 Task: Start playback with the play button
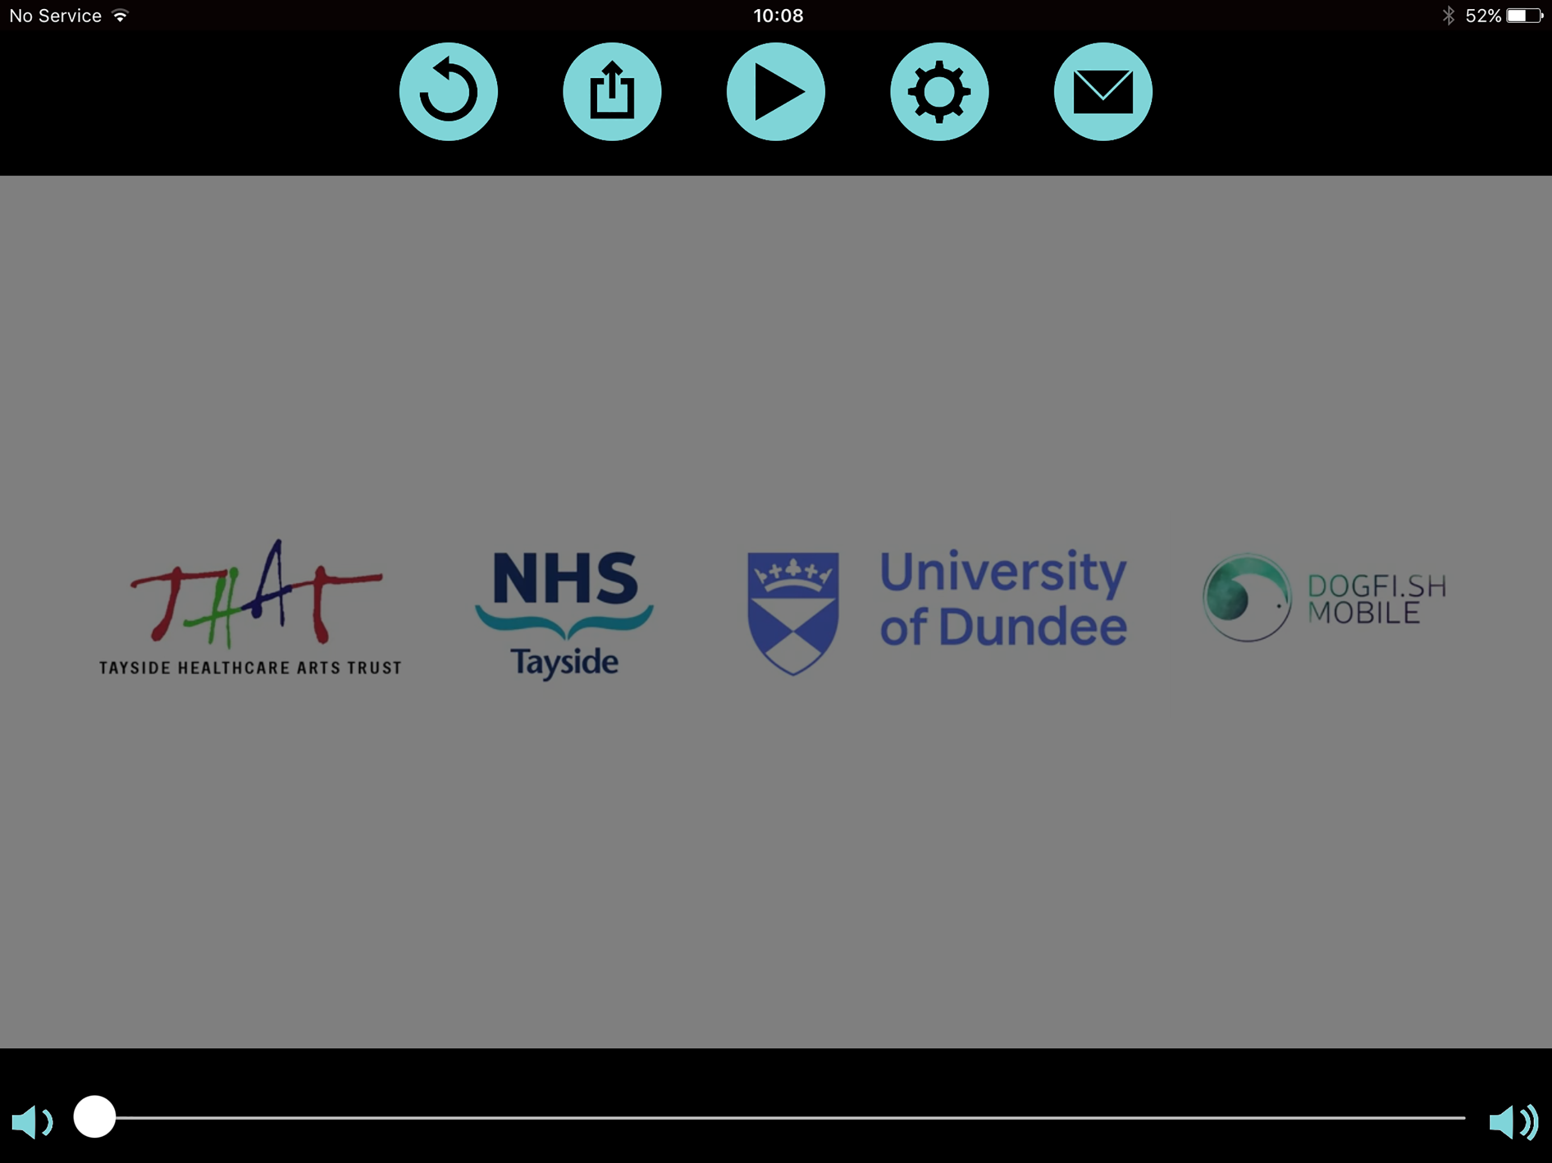click(776, 92)
